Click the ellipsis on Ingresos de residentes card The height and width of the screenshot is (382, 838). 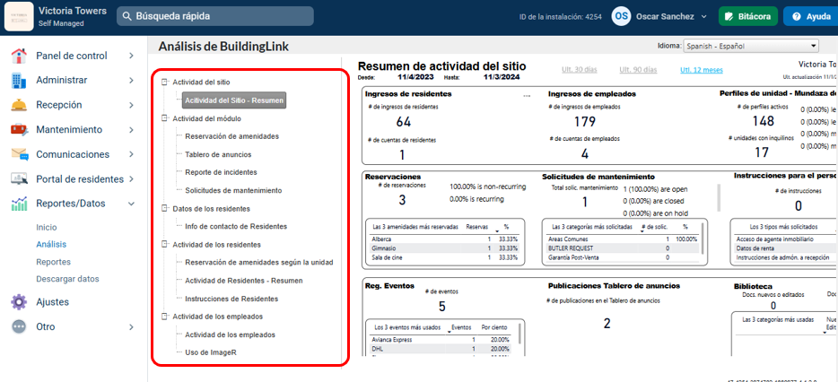coord(527,96)
